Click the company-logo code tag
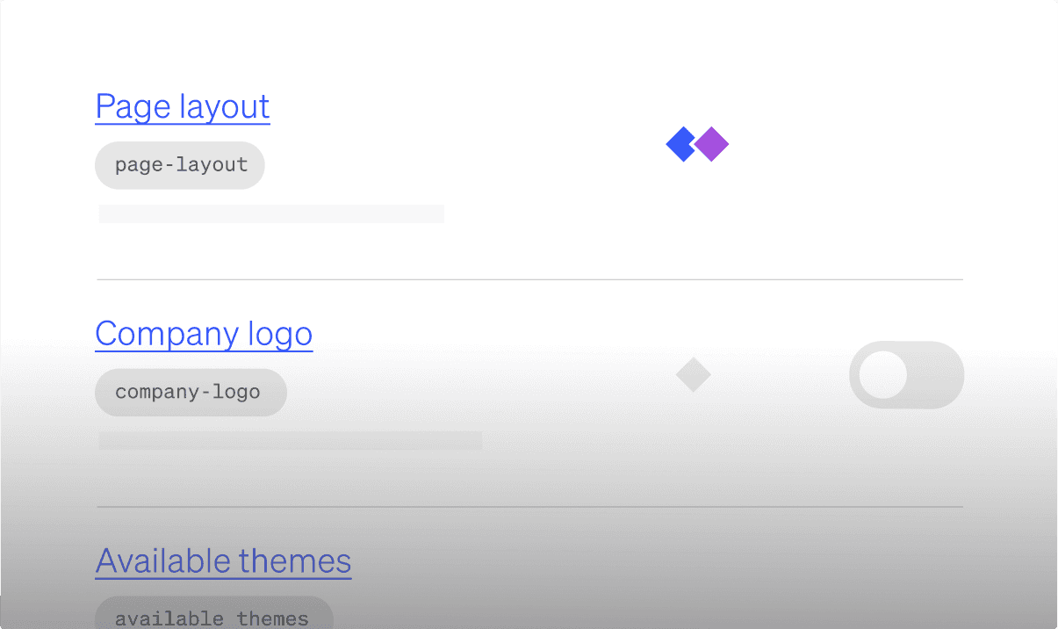The height and width of the screenshot is (629, 1058). click(191, 392)
